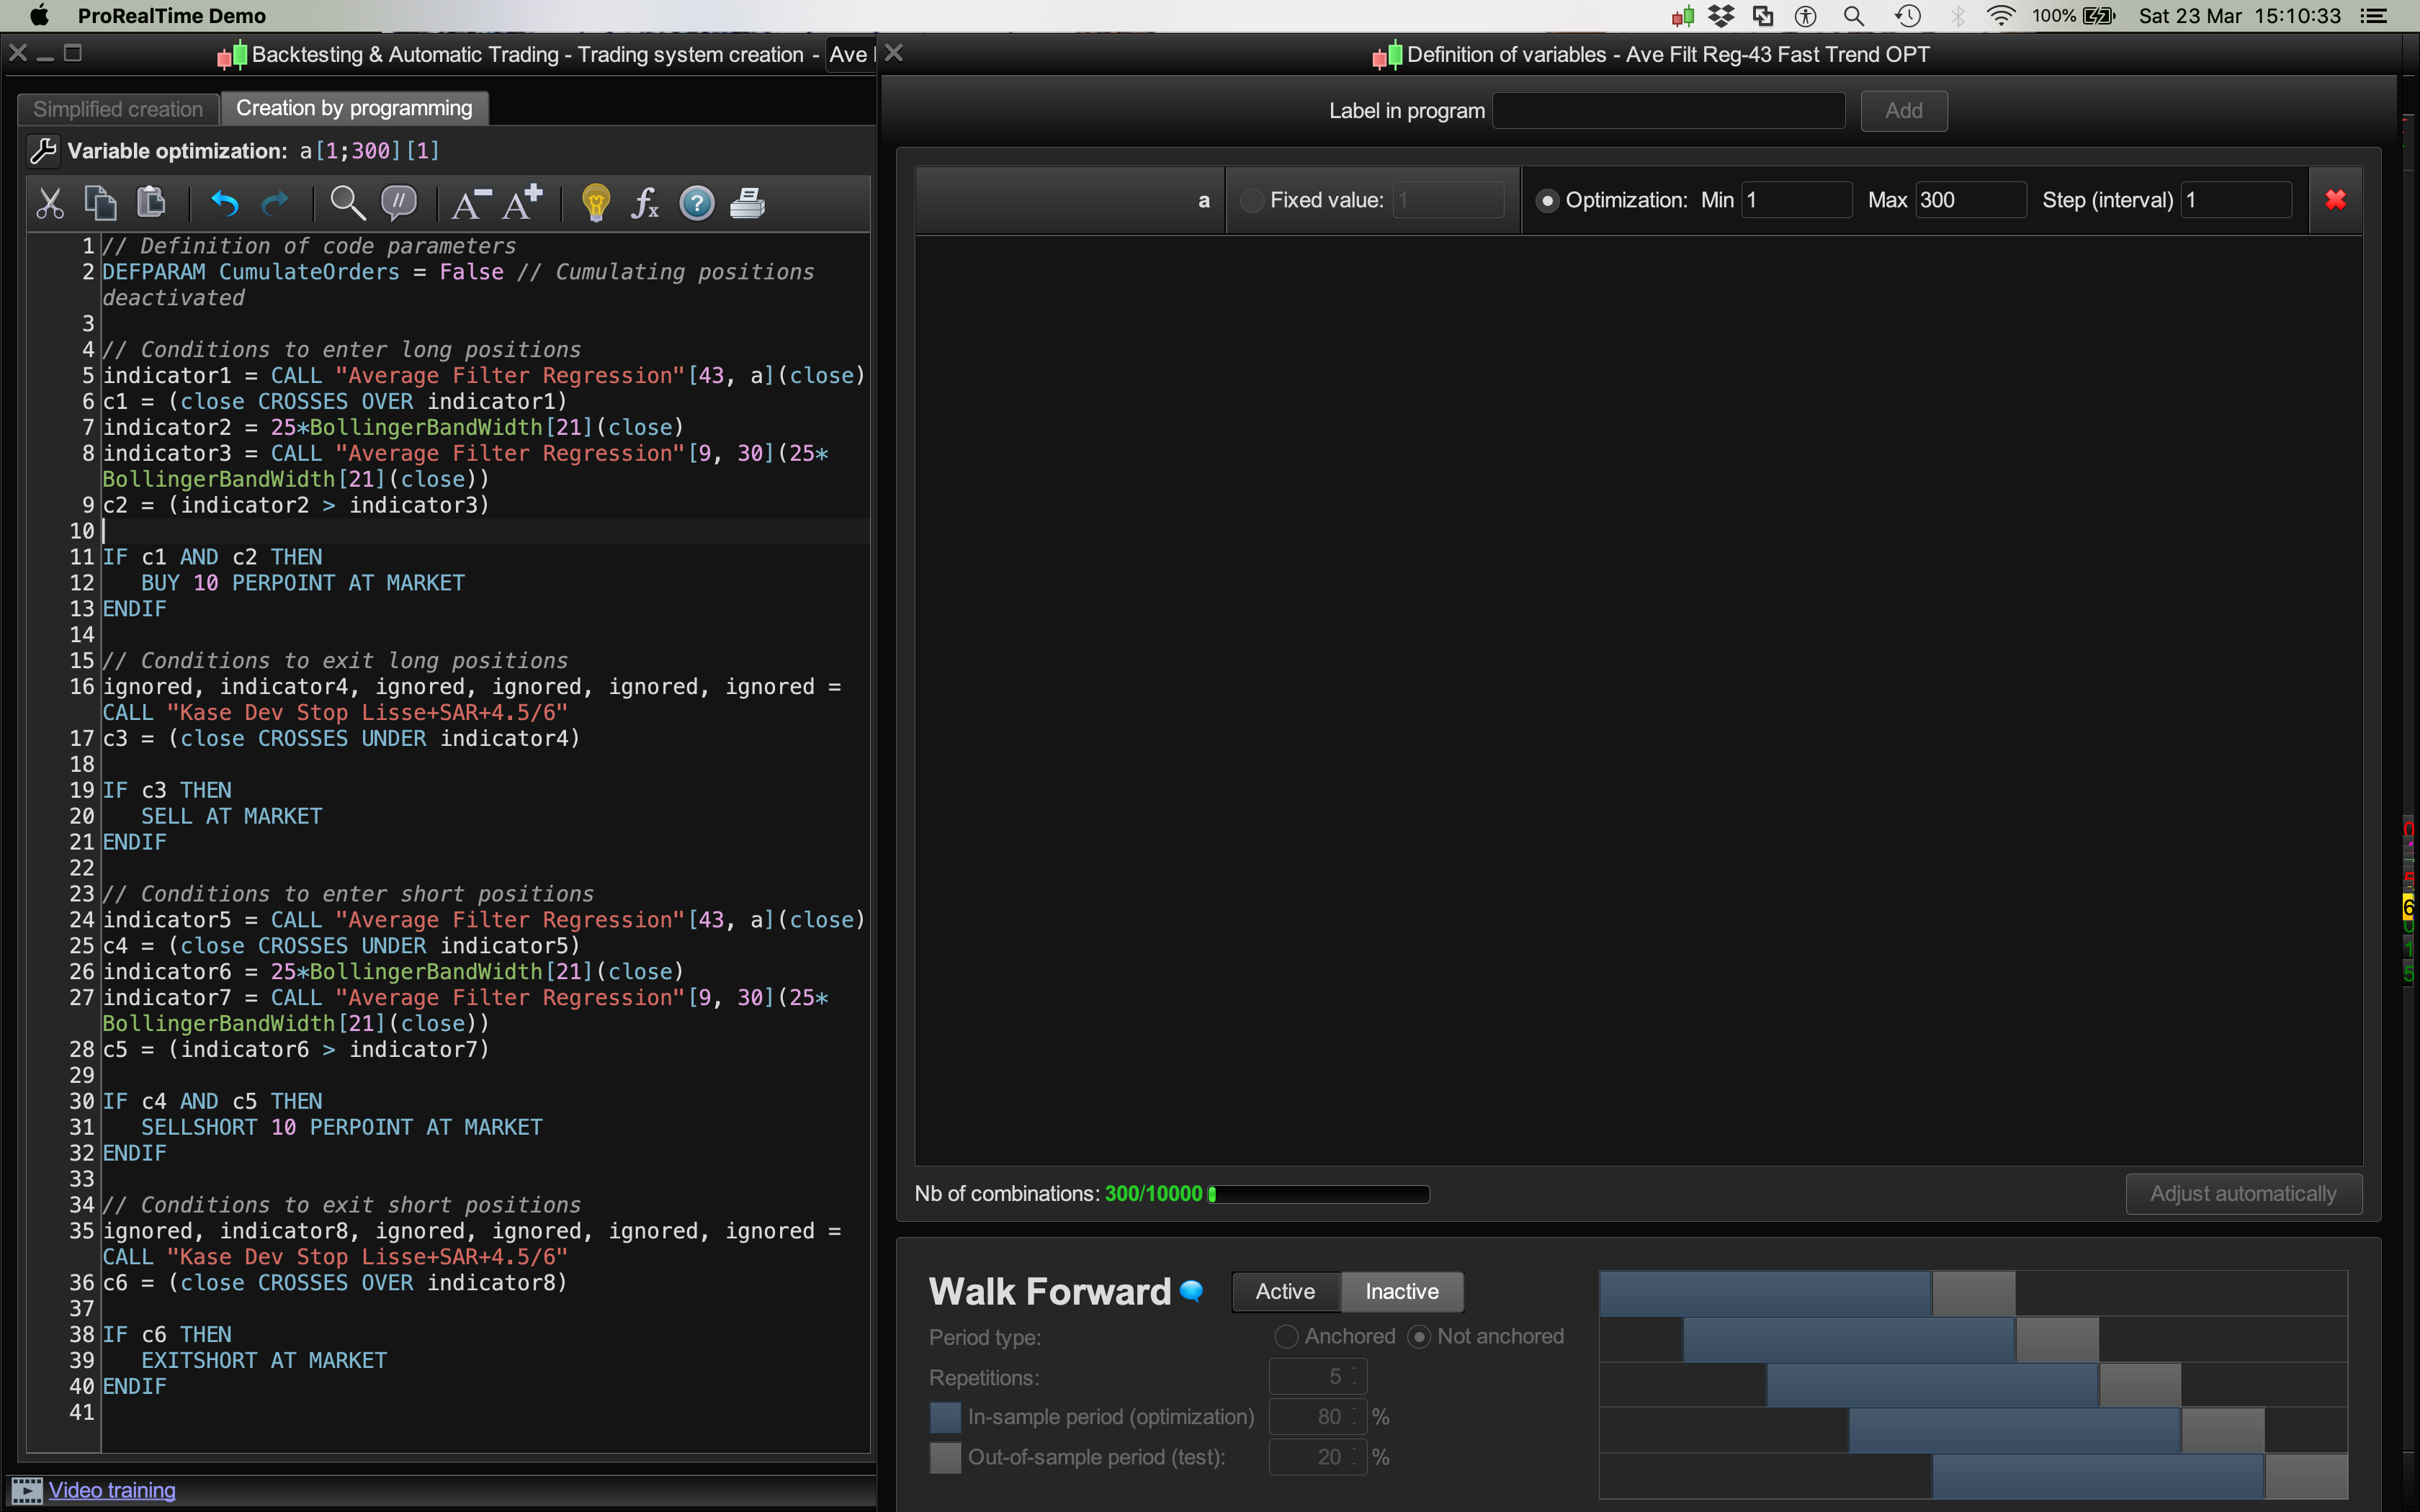Click the Copy icon in the editor toolbar

[100, 203]
